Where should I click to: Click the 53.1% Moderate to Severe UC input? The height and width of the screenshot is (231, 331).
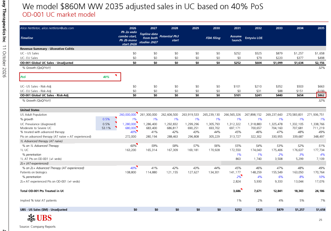pos(106,128)
